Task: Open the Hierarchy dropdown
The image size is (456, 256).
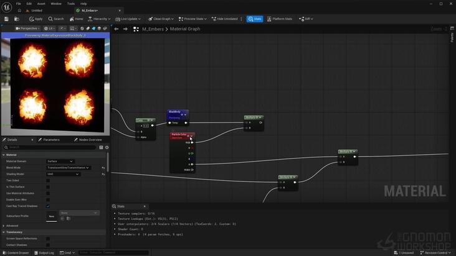Action: [99, 19]
